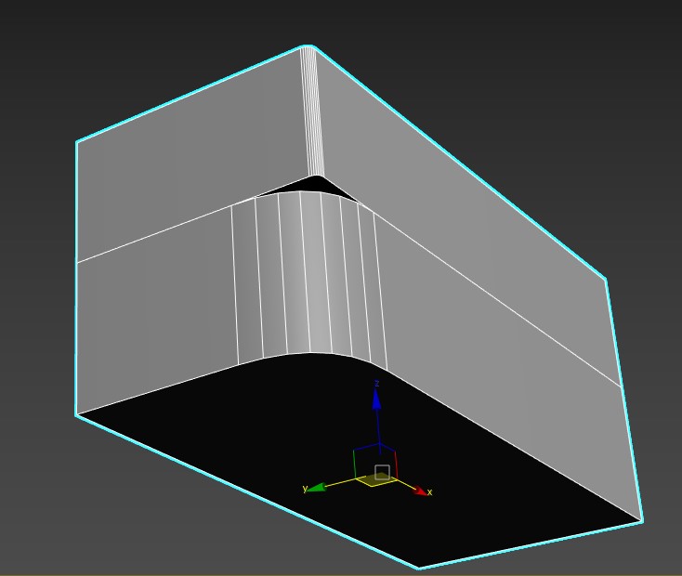The image size is (682, 576).
Task: Select the green Y-axis arrow of the gizmo
Action: [318, 488]
